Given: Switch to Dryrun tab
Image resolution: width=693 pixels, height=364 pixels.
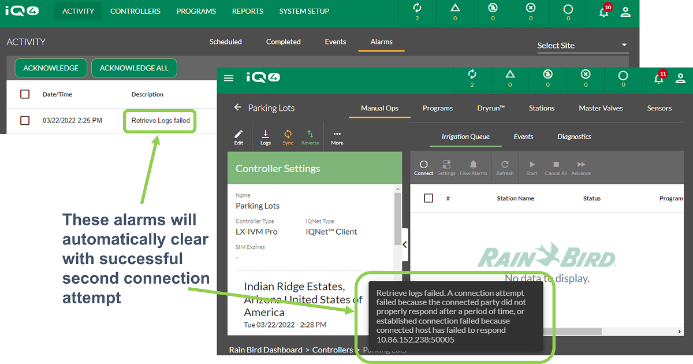Looking at the screenshot, I should pyautogui.click(x=491, y=108).
